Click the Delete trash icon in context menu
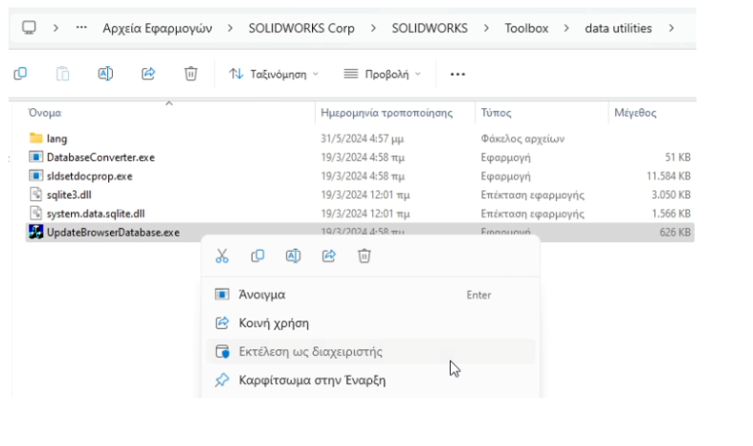 coord(364,256)
